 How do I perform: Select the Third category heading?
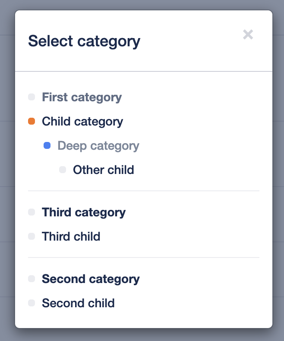(x=84, y=212)
